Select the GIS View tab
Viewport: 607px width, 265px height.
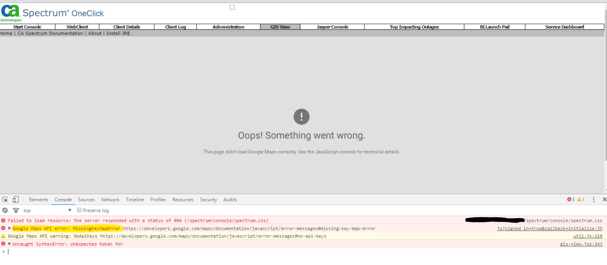tap(280, 27)
